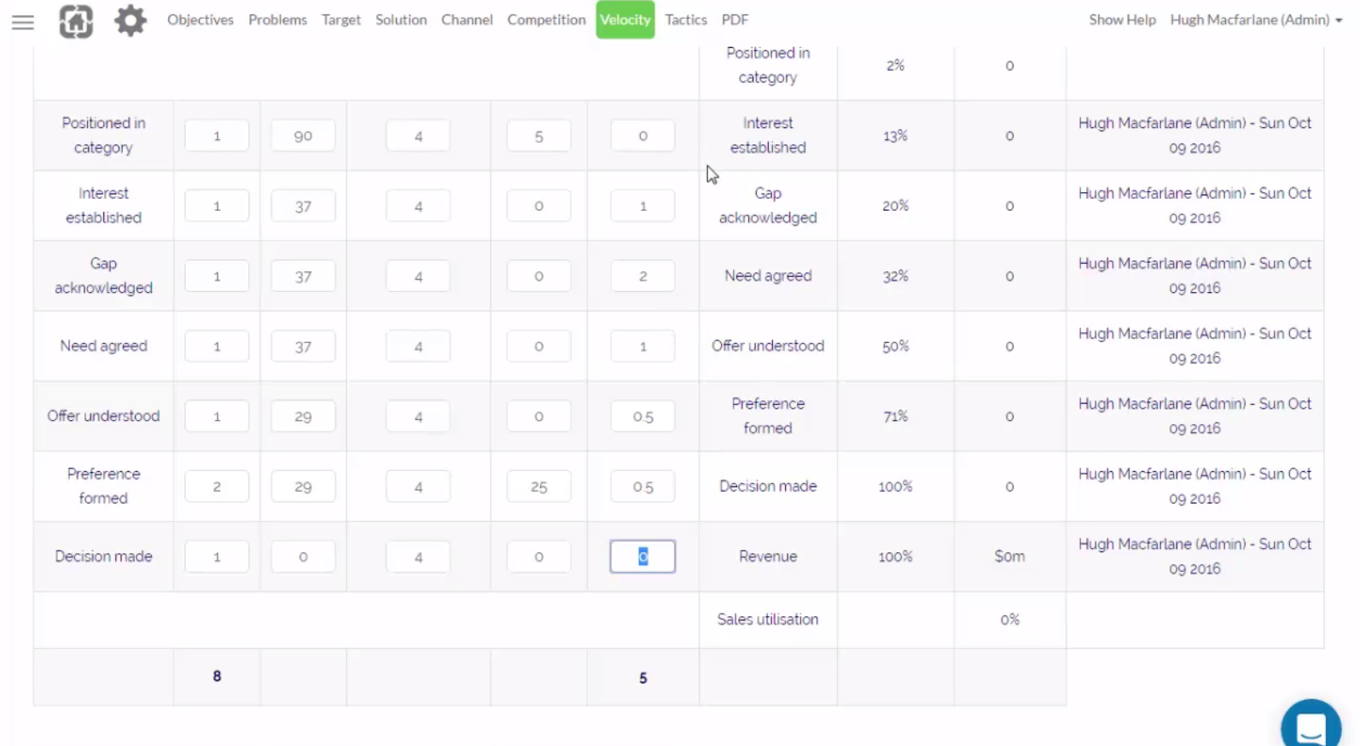Select the 20% conversion value

coord(895,206)
